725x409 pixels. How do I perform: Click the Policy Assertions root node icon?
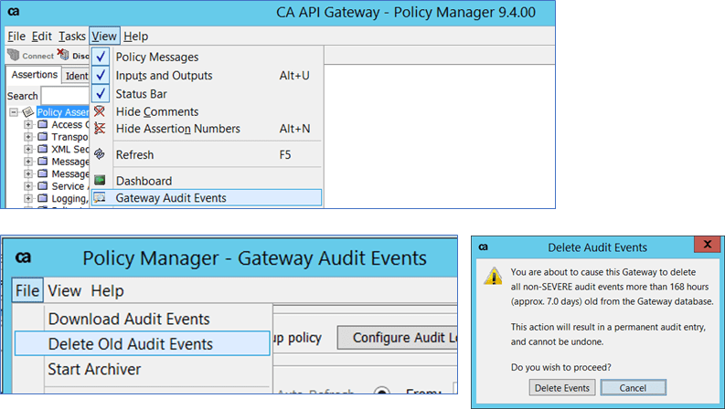[x=28, y=112]
